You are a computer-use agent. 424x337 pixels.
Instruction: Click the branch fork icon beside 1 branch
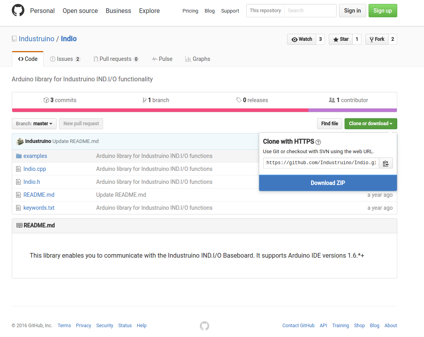pos(145,100)
